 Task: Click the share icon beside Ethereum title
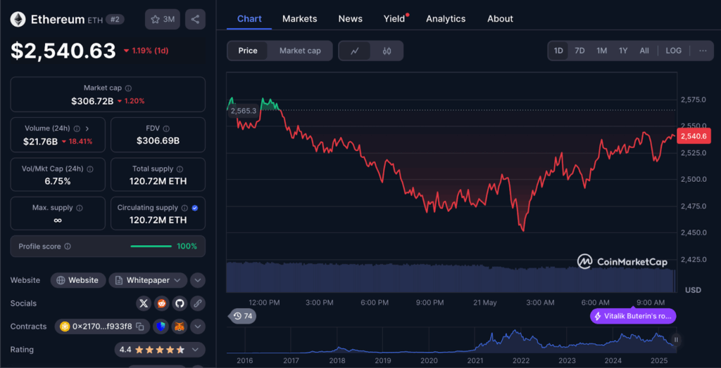(x=195, y=20)
